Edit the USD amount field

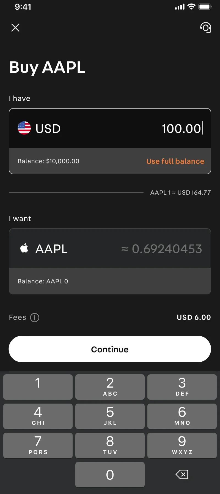tap(110, 128)
